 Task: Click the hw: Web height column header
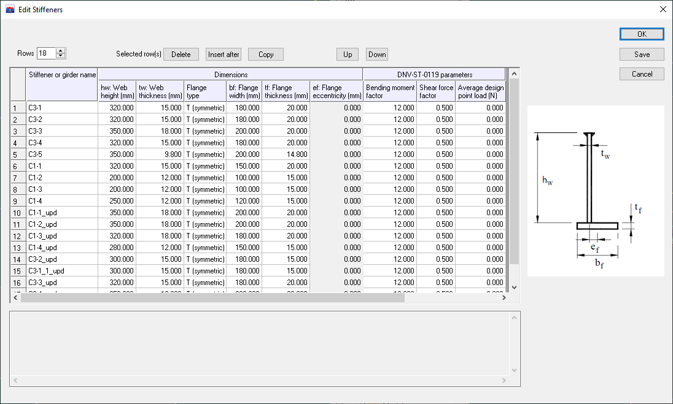[117, 91]
